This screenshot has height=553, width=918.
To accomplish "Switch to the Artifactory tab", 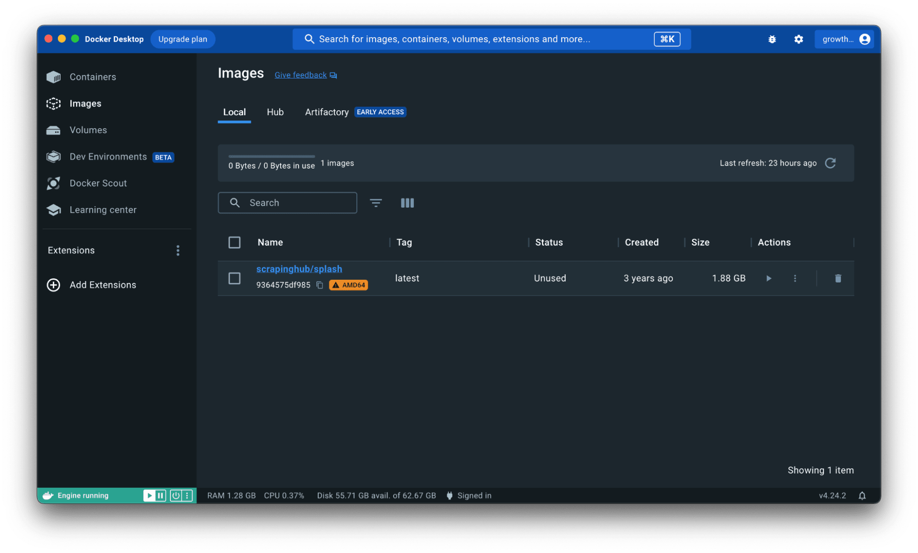I will [327, 112].
